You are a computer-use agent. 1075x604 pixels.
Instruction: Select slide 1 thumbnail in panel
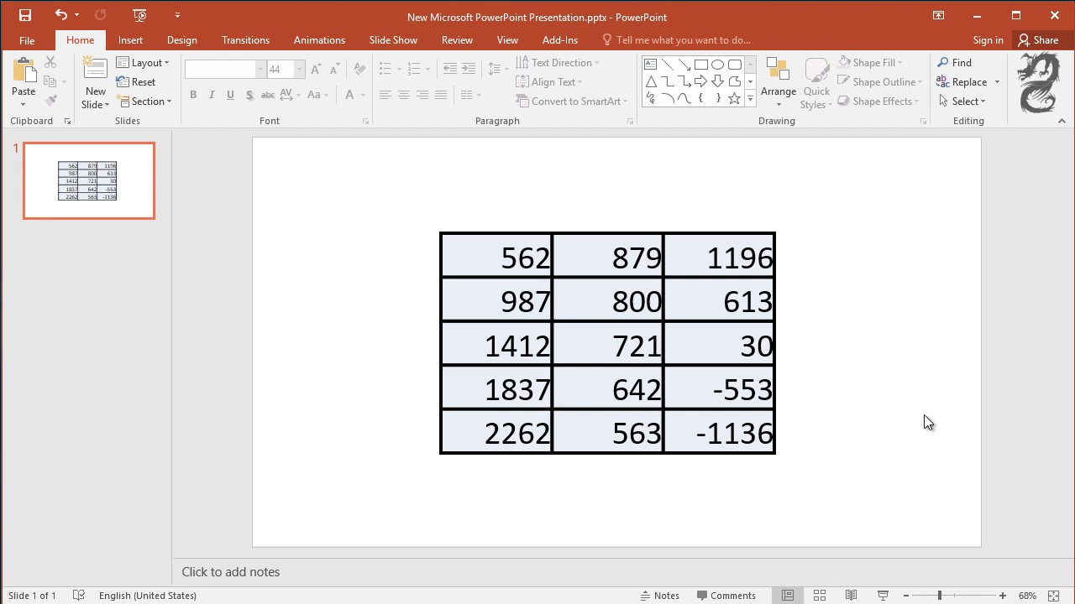click(89, 180)
